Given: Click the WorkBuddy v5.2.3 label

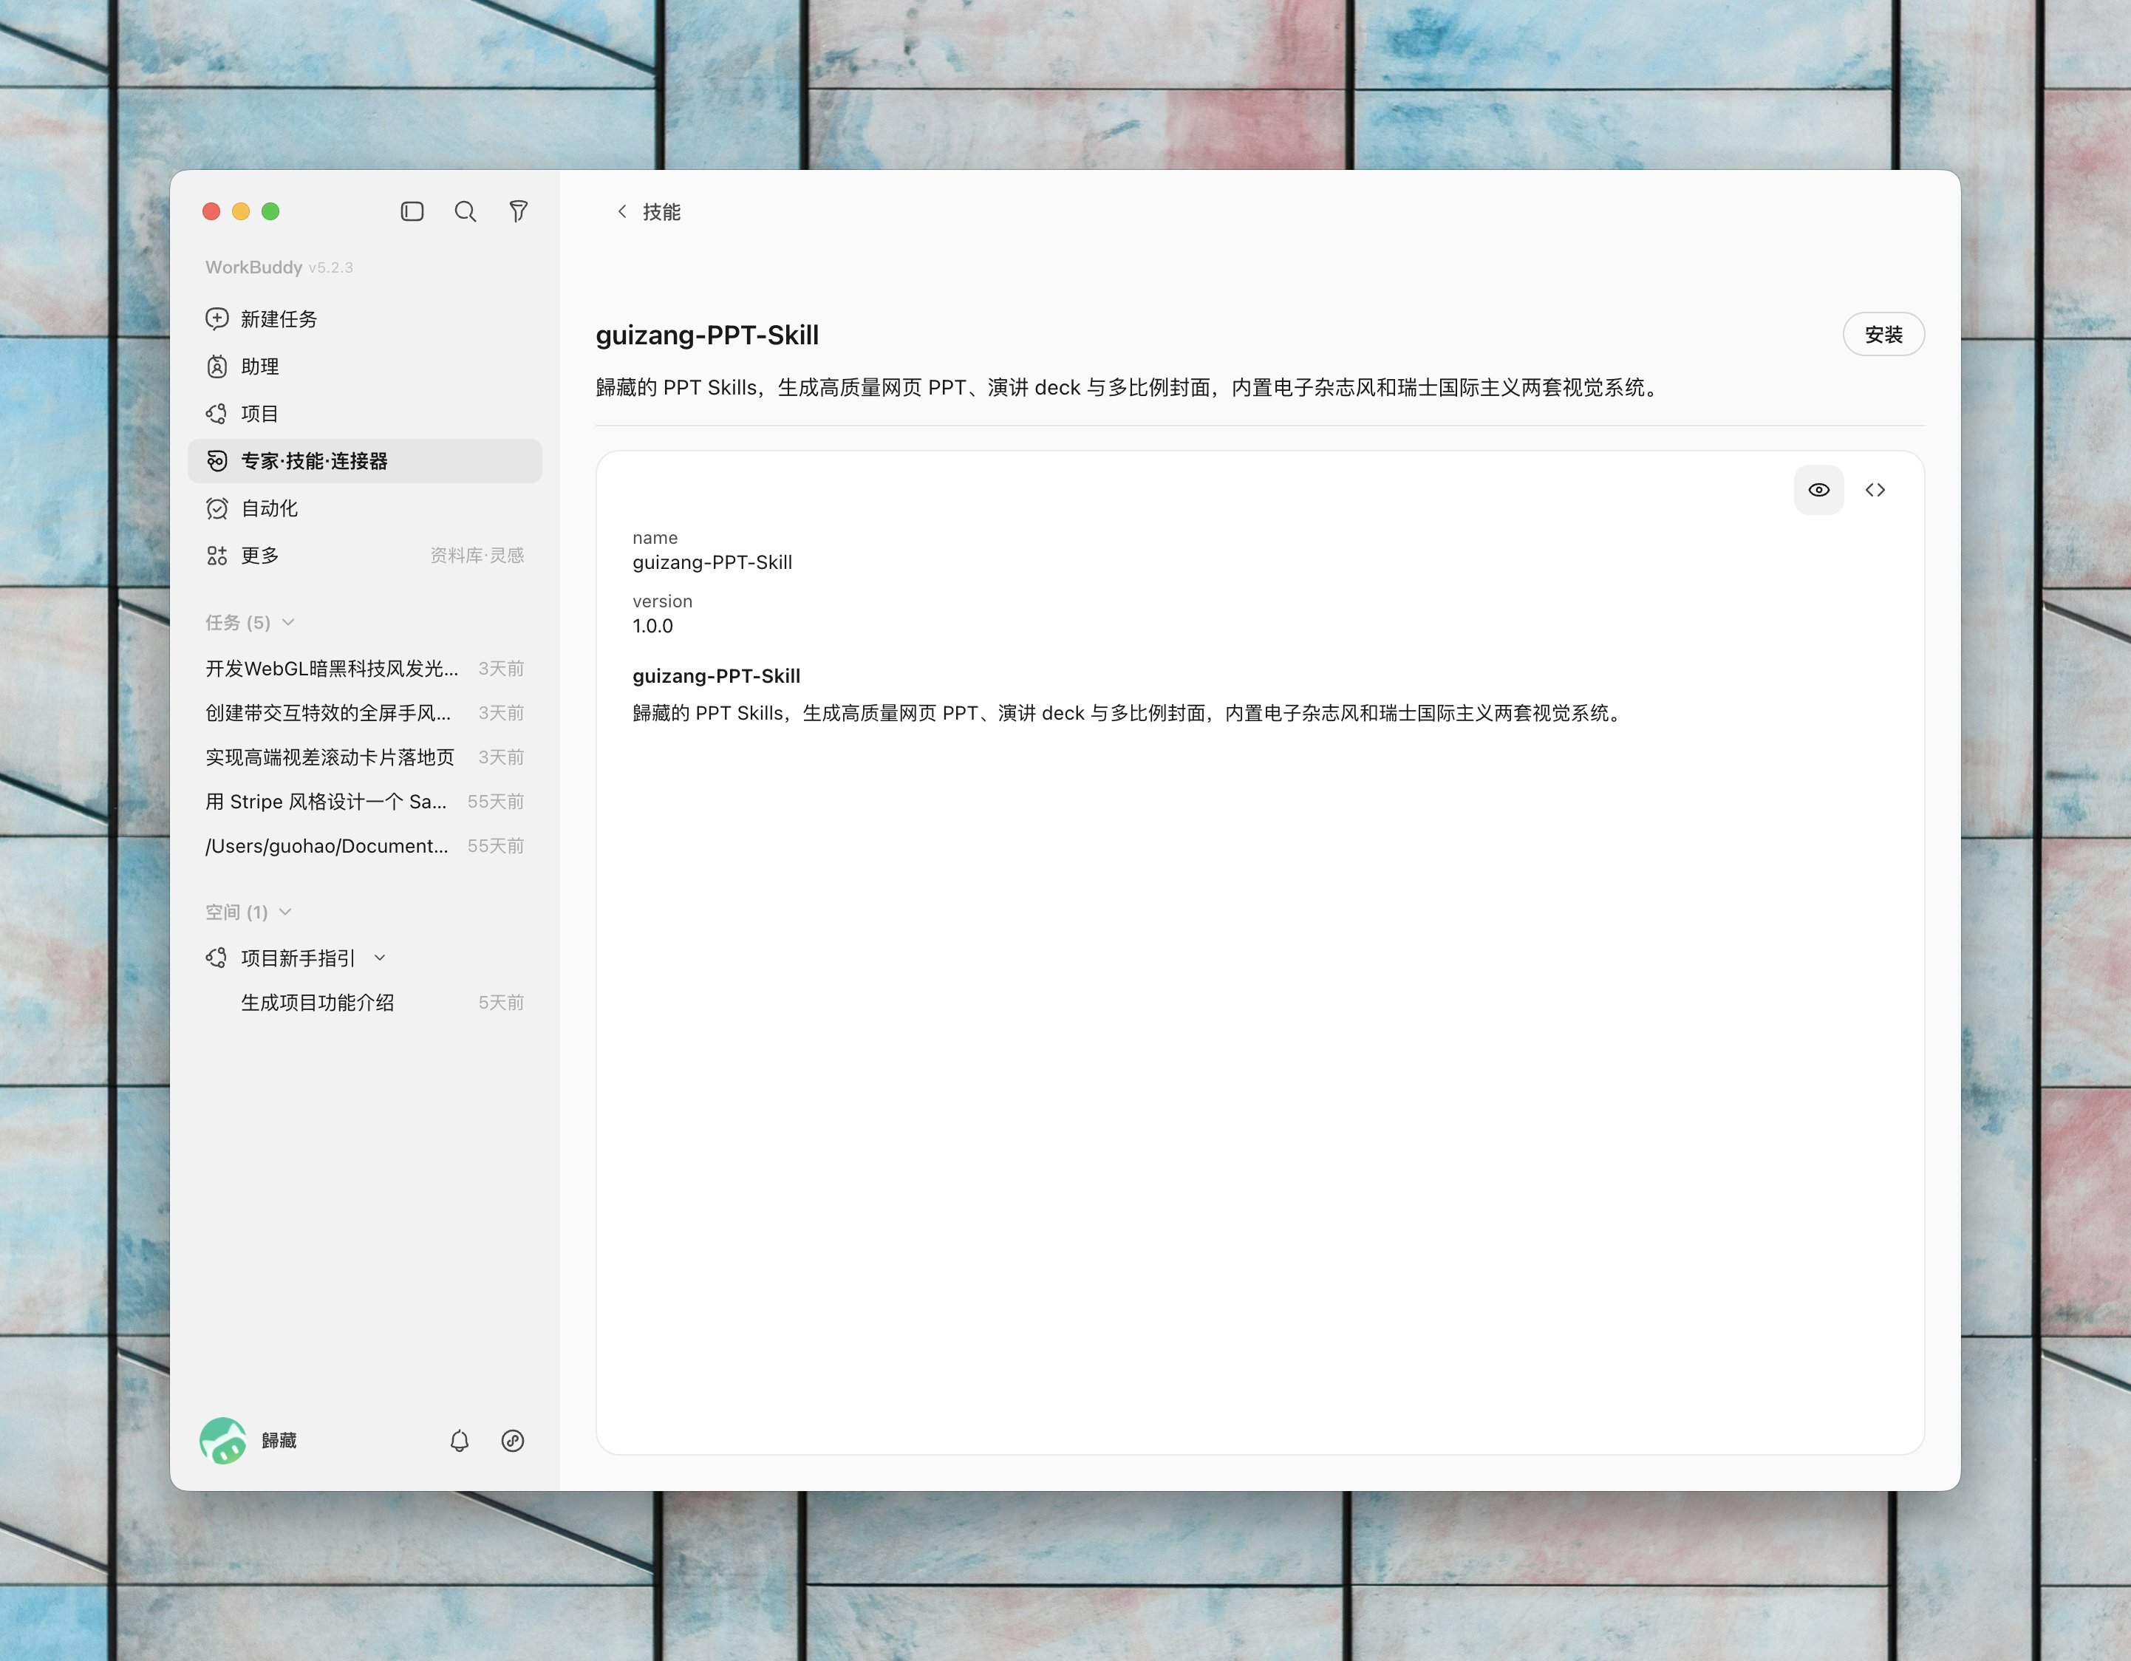Looking at the screenshot, I should (279, 267).
